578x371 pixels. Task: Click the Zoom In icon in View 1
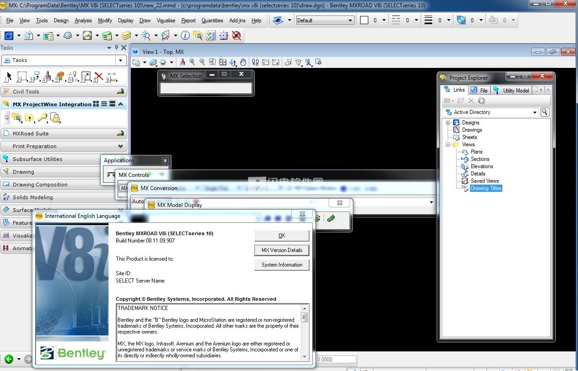pyautogui.click(x=192, y=62)
